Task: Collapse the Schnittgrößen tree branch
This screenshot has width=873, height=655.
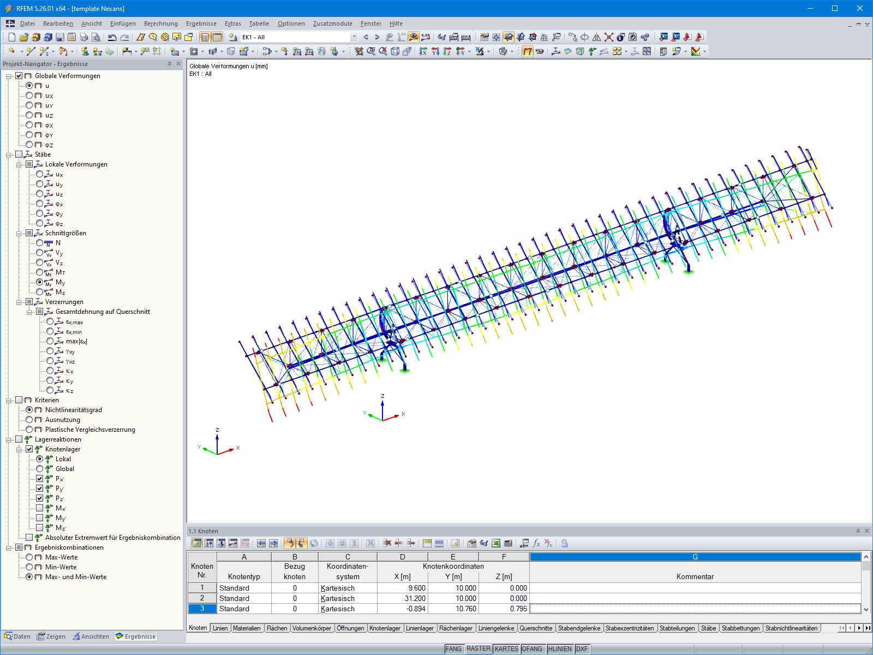Action: pos(20,233)
